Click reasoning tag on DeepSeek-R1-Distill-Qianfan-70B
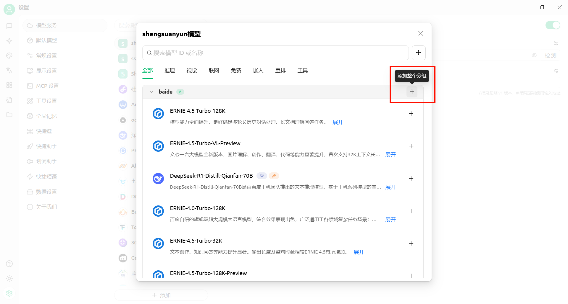This screenshot has height=304, width=568. point(262,176)
